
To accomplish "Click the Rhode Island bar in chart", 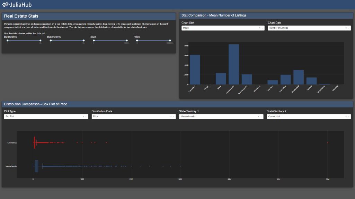I will [299, 77].
